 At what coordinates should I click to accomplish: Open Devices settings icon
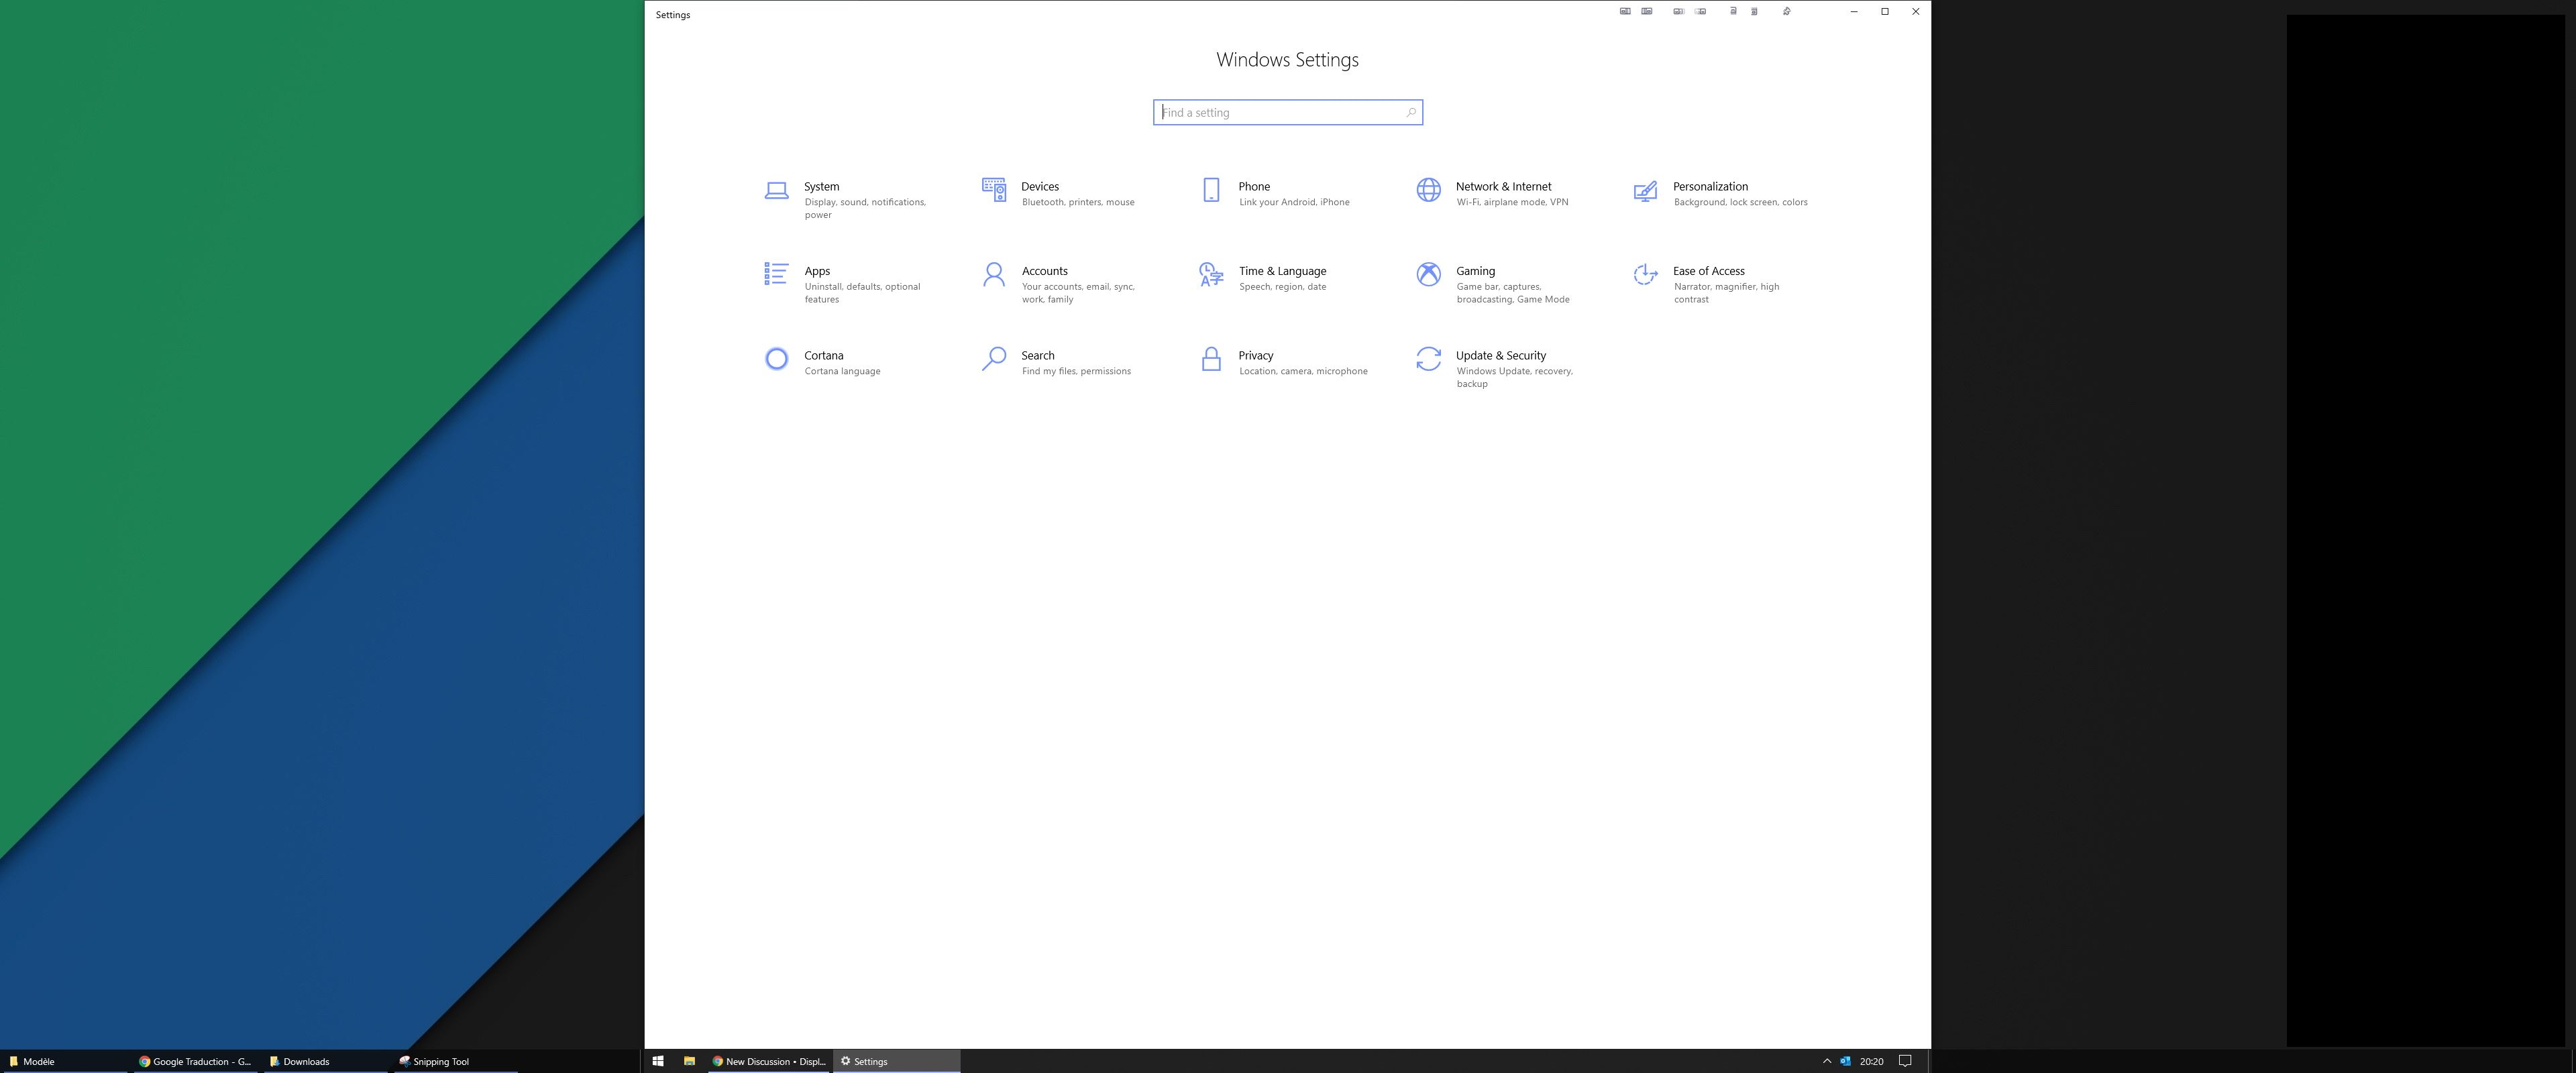tap(993, 190)
